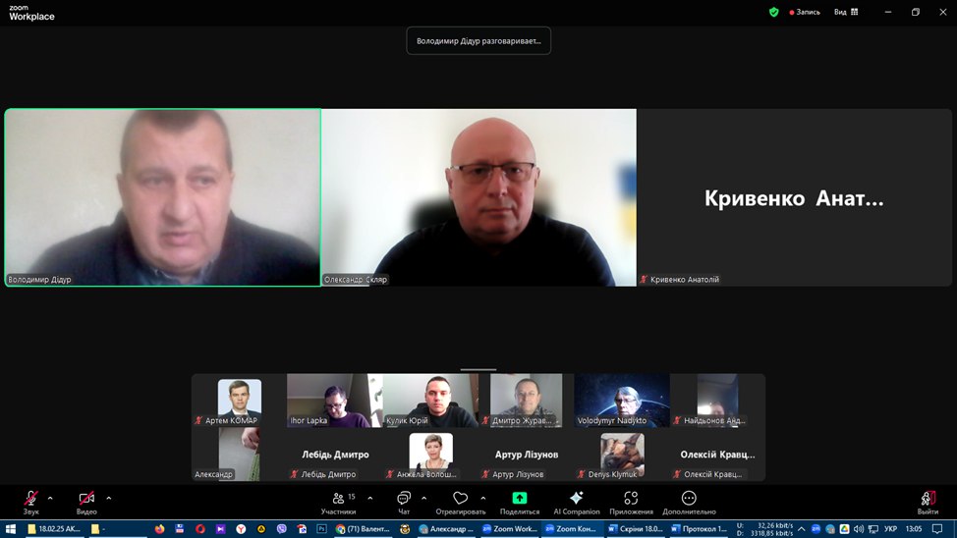This screenshot has height=538, width=957.
Task: Select Володимир Дідур video tile
Action: pyautogui.click(x=163, y=197)
